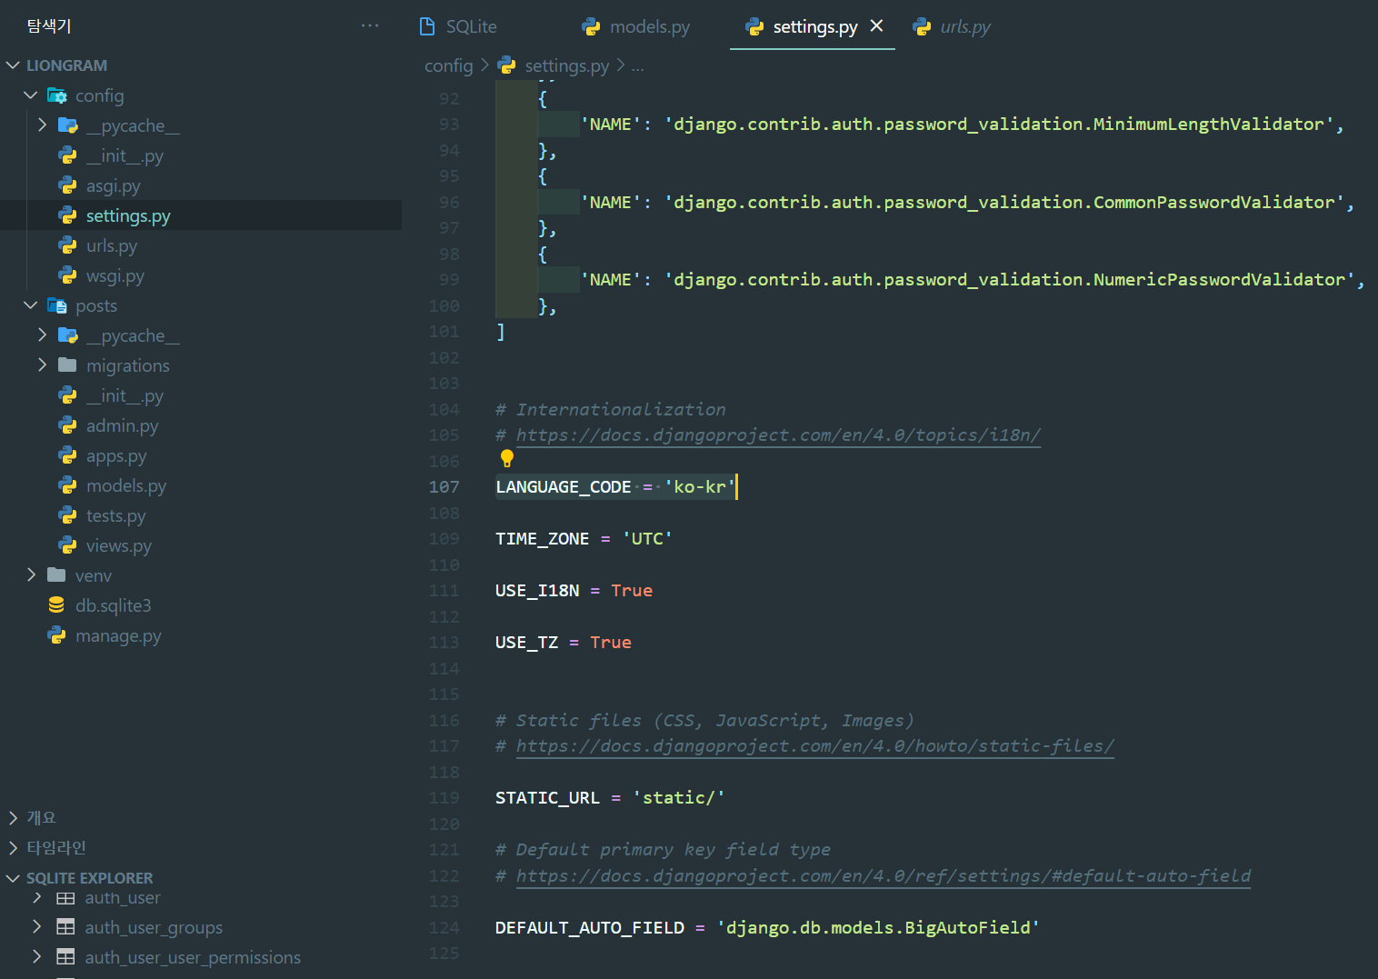Select settings.py in the file explorer

(x=201, y=215)
